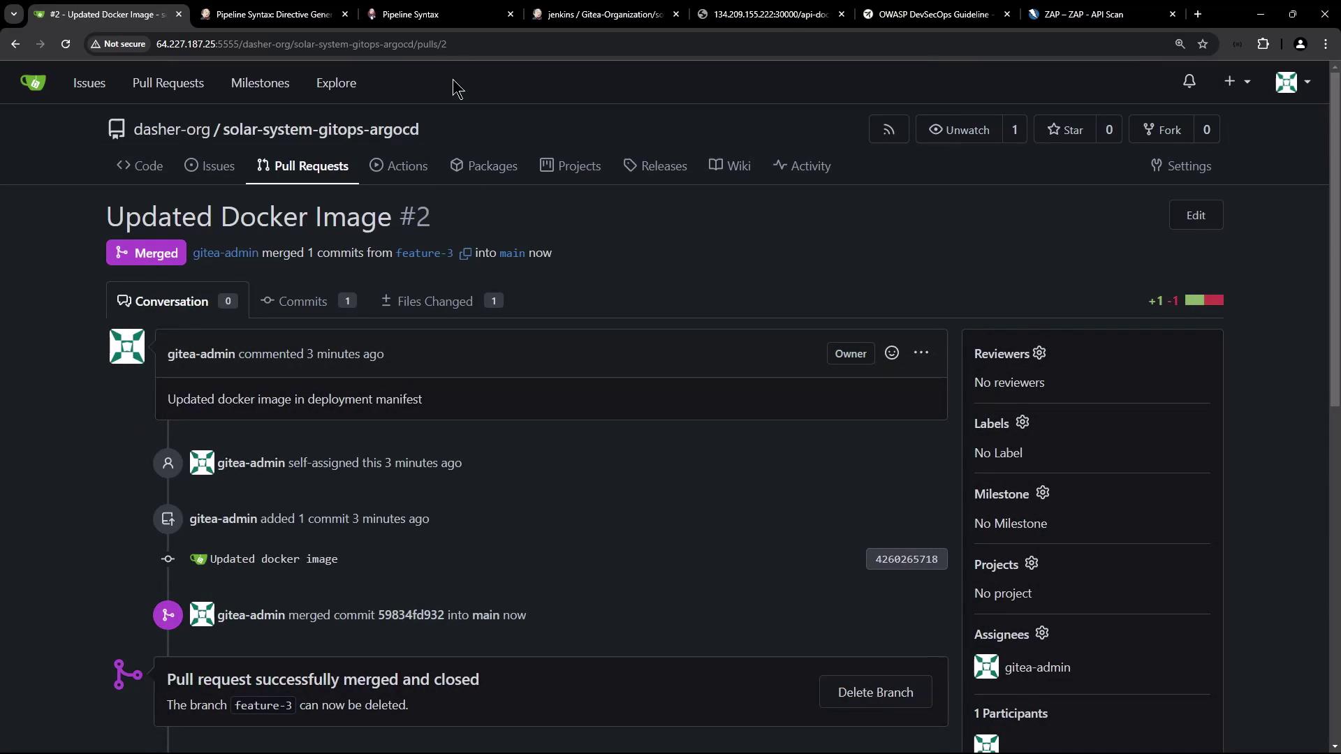Click the Delete Branch button

tap(875, 692)
